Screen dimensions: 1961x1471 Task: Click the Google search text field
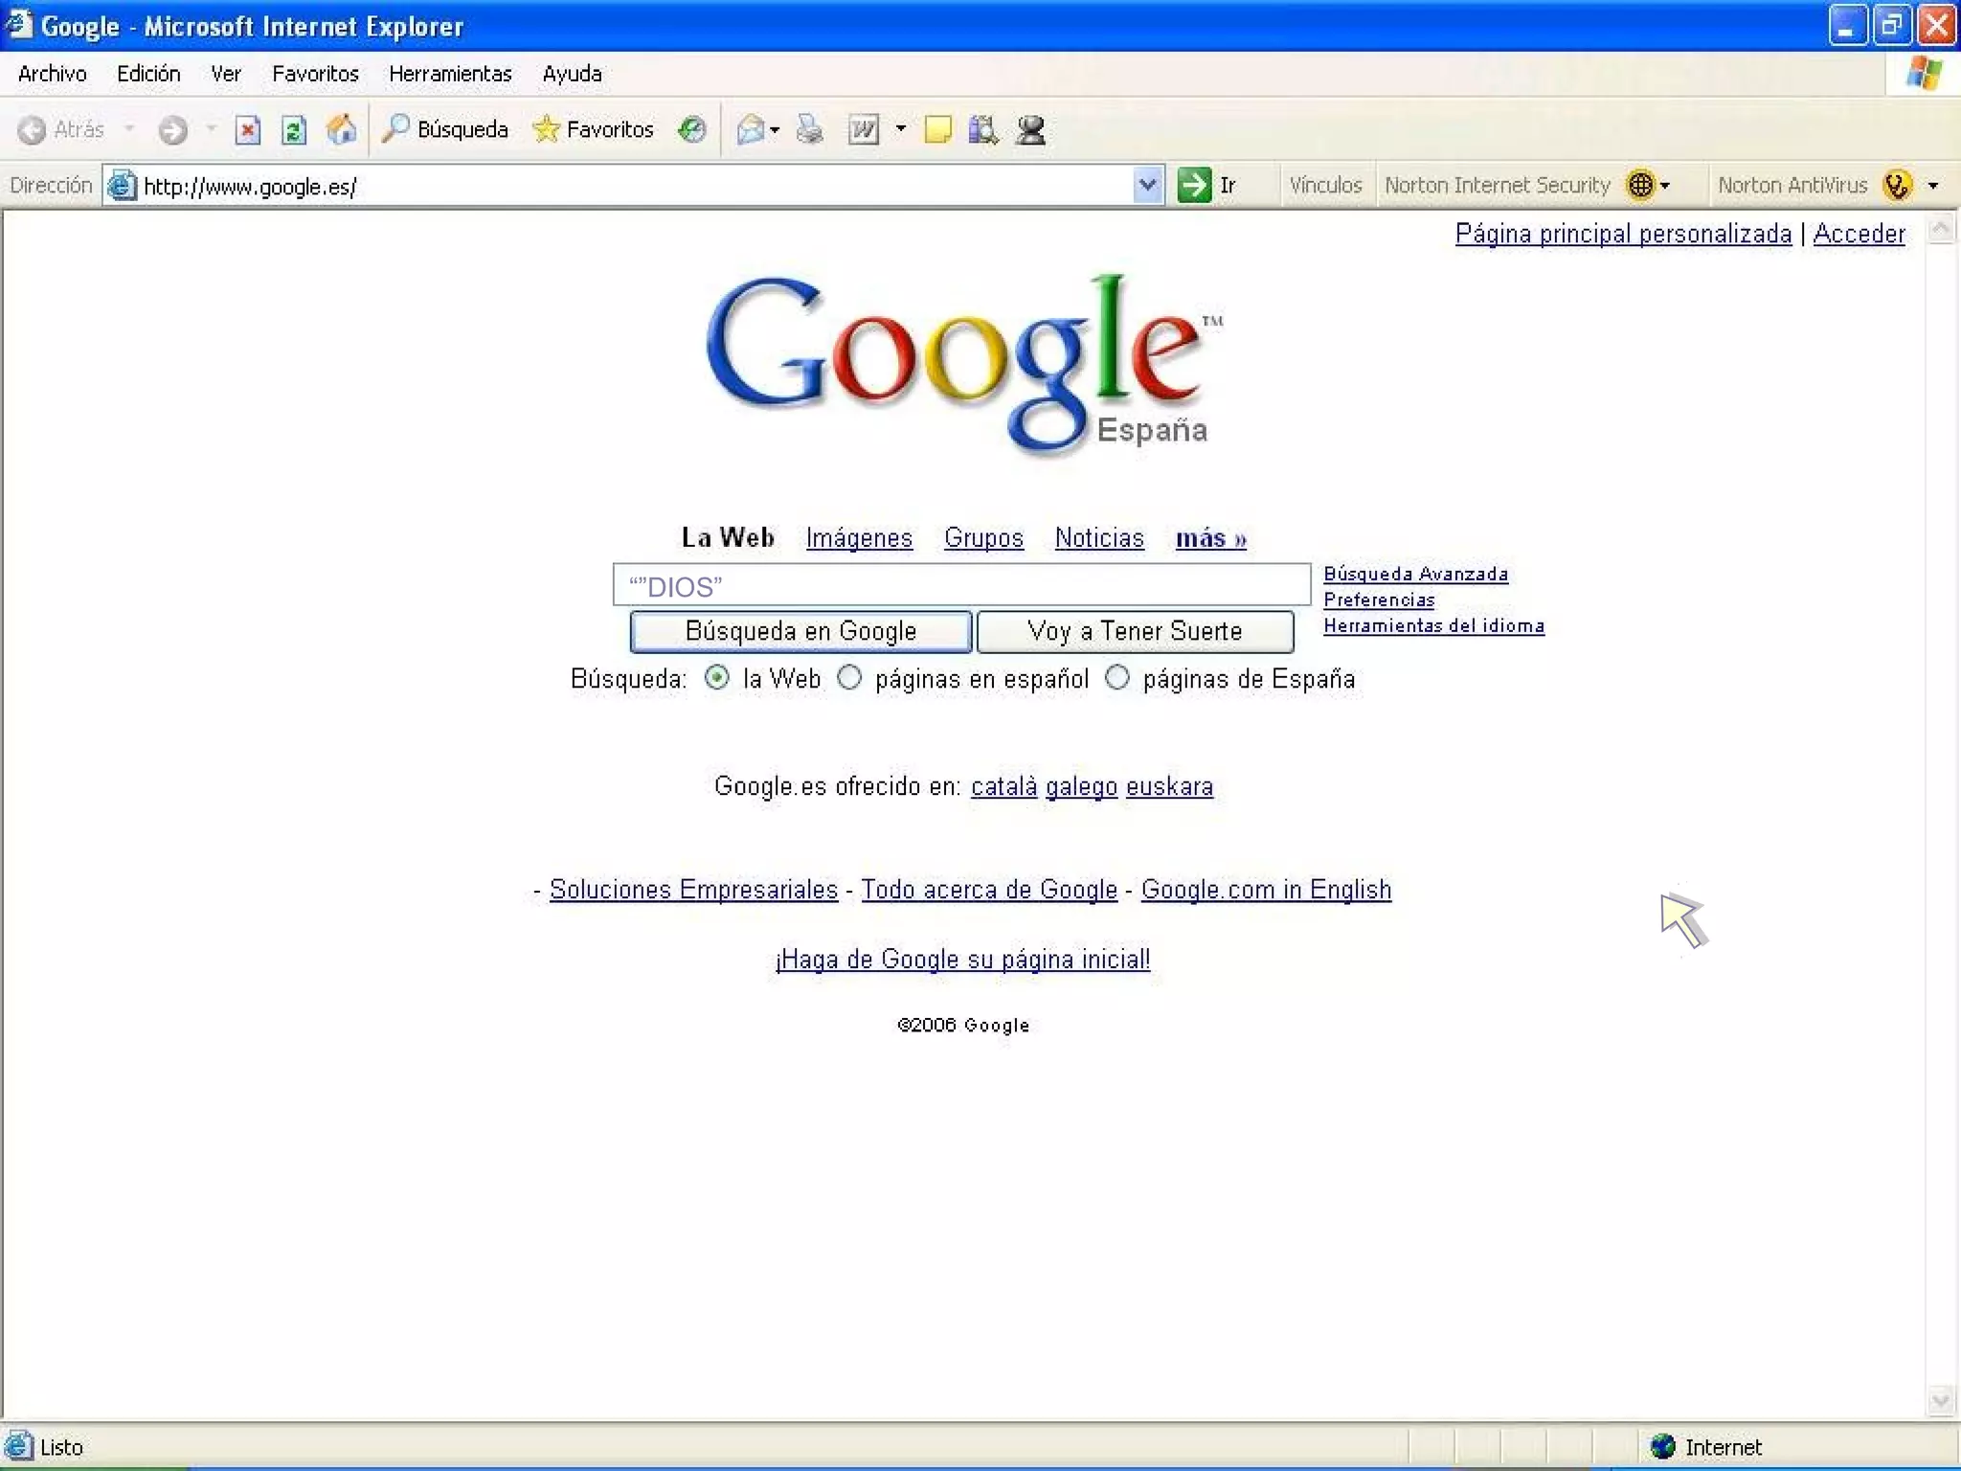point(960,585)
